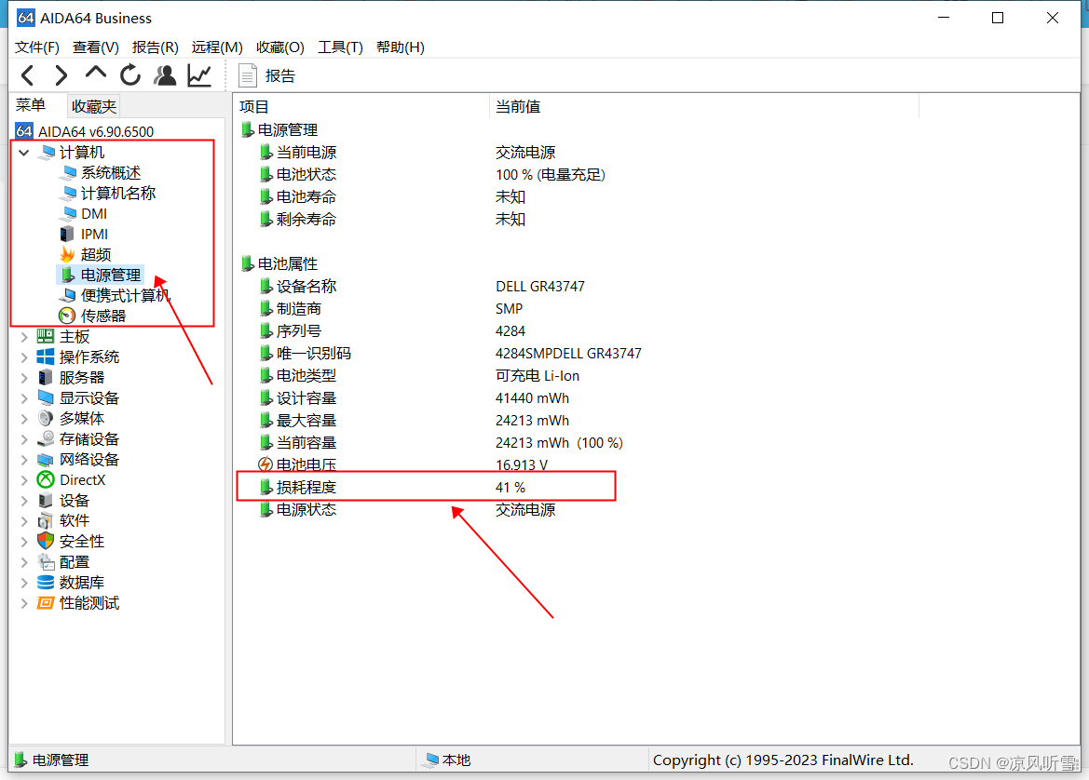Select the 损耗程度 row

[x=426, y=487]
